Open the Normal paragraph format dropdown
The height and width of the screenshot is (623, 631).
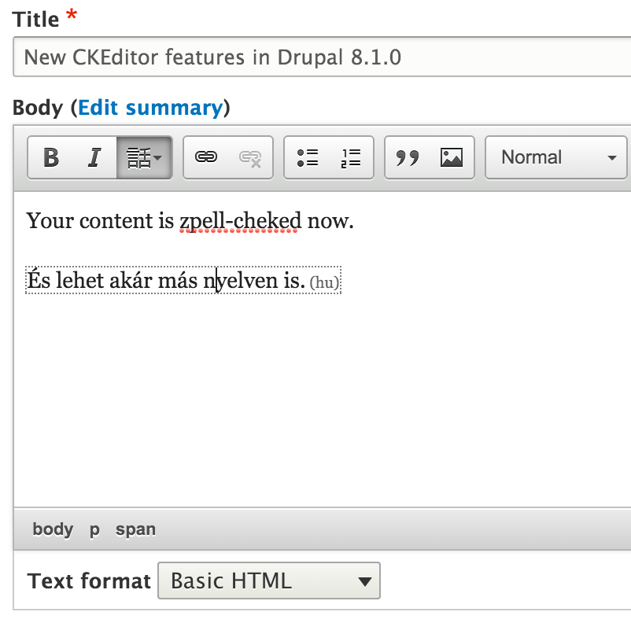tap(555, 157)
